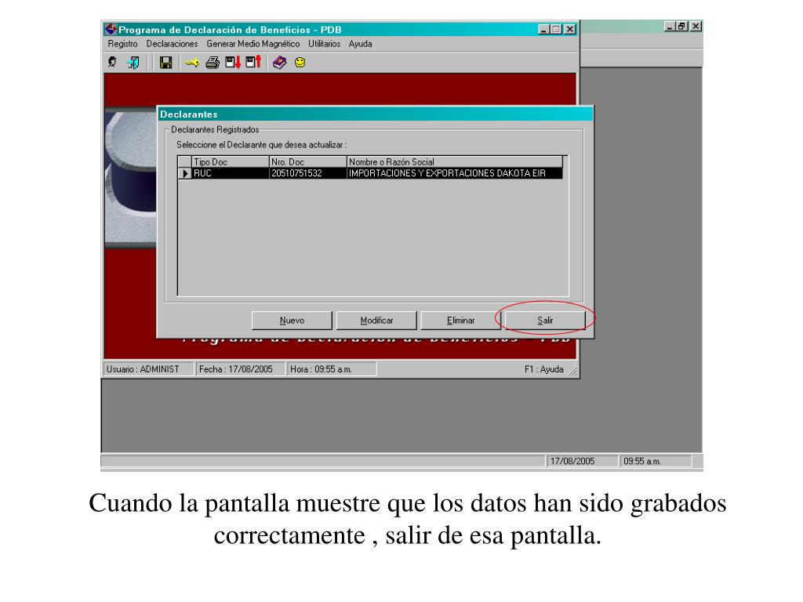Click the Declarantes dialog title bar
This screenshot has width=803, height=602.
click(x=376, y=114)
